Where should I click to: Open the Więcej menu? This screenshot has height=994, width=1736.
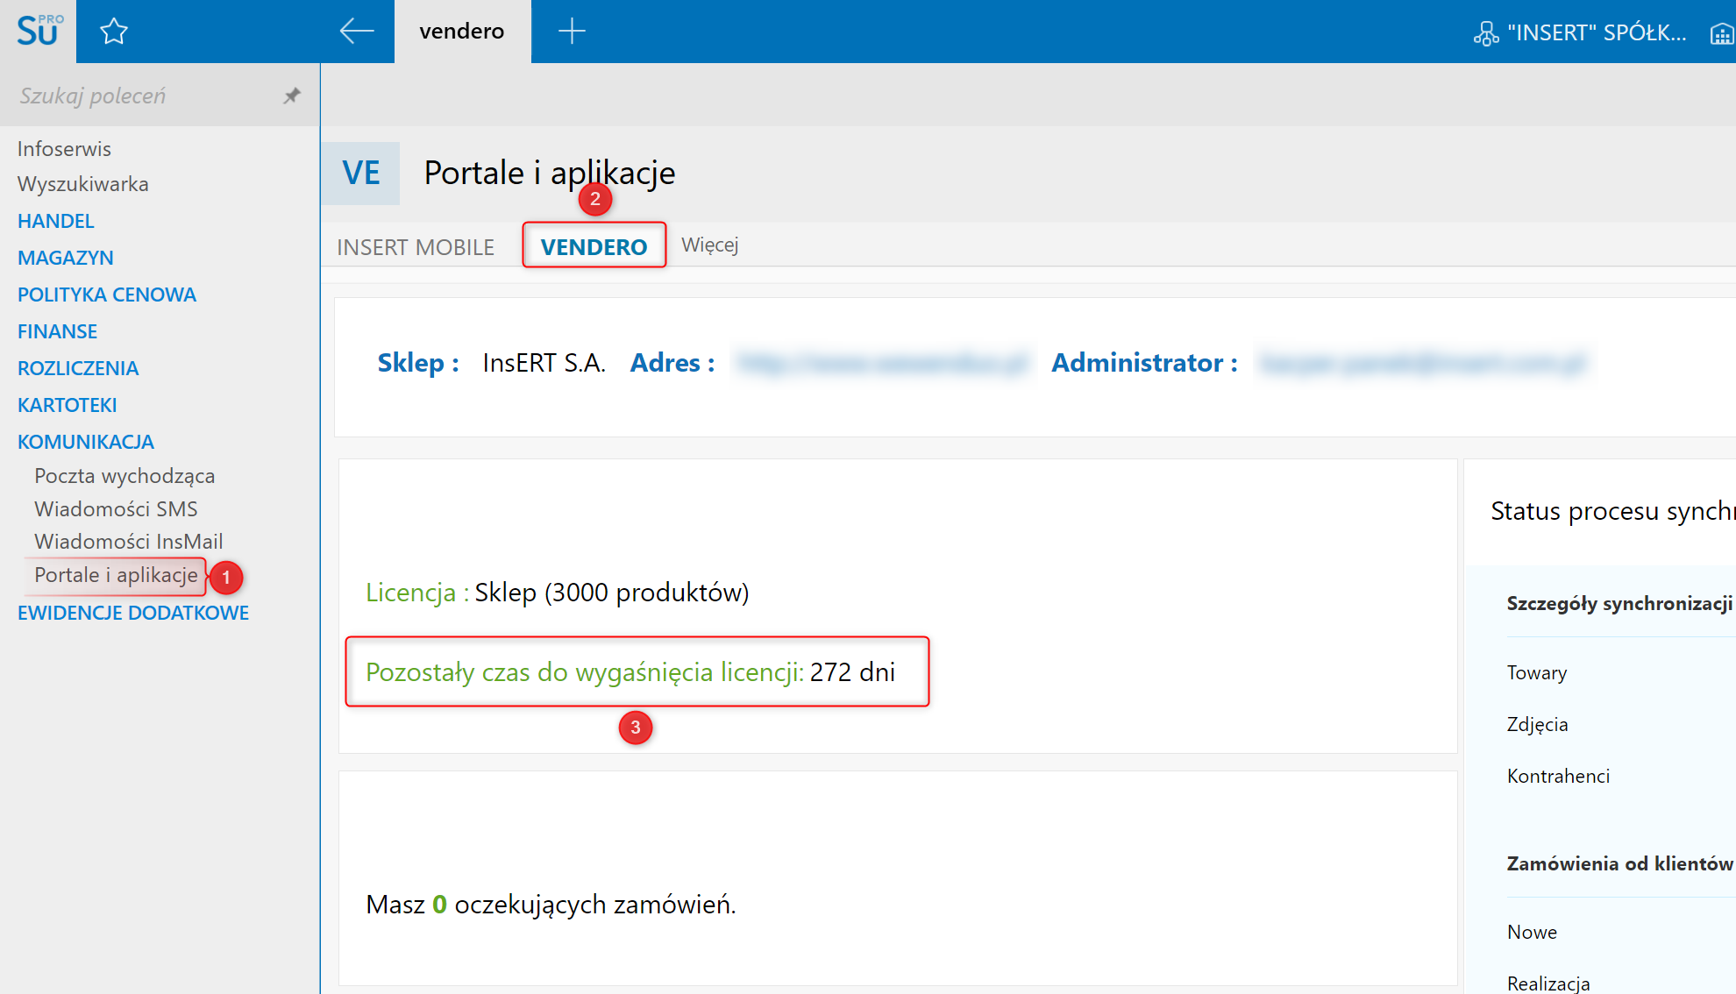(709, 245)
